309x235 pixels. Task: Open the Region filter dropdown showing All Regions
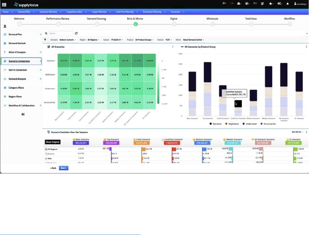tap(93, 40)
